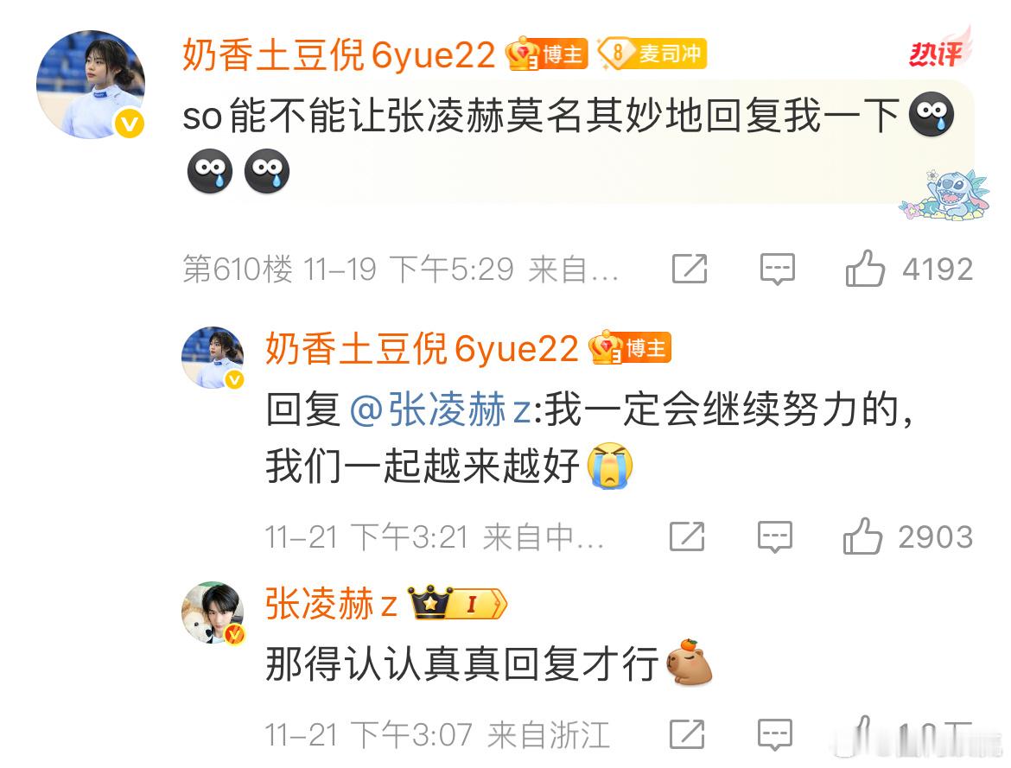Tap the 麦司冲 level 8 badge
1011x768 pixels.
(652, 53)
